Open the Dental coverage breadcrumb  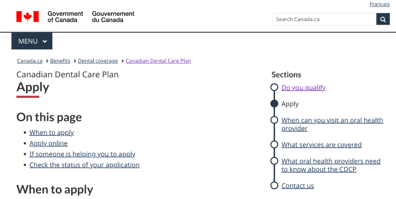(98, 61)
